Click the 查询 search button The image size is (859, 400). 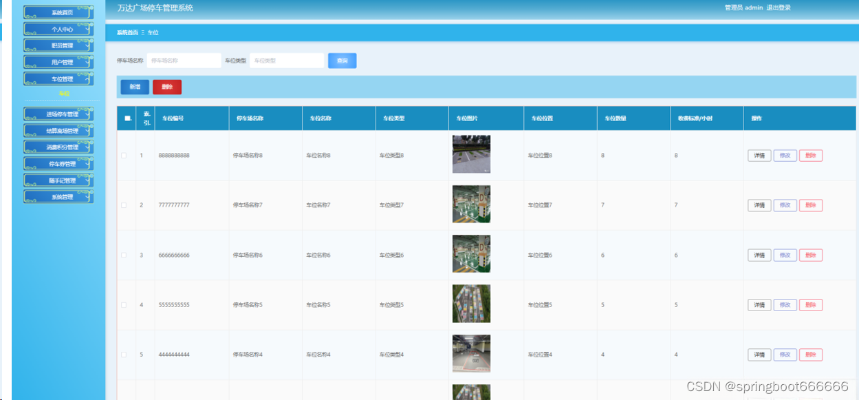click(342, 61)
